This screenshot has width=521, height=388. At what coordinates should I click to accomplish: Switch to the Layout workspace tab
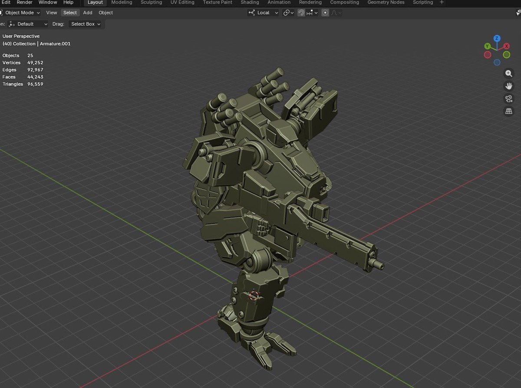coord(95,3)
